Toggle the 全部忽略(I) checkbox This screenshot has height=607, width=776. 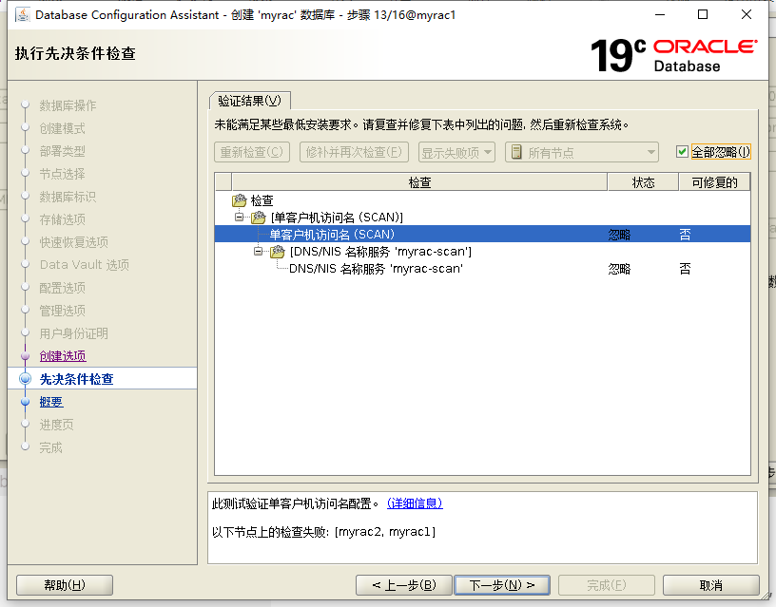tap(682, 152)
